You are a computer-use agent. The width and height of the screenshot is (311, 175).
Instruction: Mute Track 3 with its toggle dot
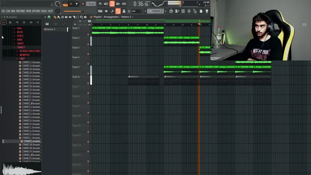click(x=88, y=54)
